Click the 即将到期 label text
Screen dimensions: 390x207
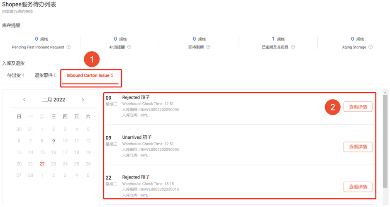pos(196,47)
